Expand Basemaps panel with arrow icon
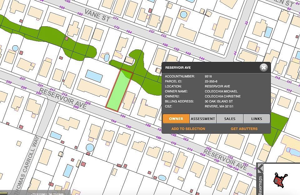 [x=260, y=168]
